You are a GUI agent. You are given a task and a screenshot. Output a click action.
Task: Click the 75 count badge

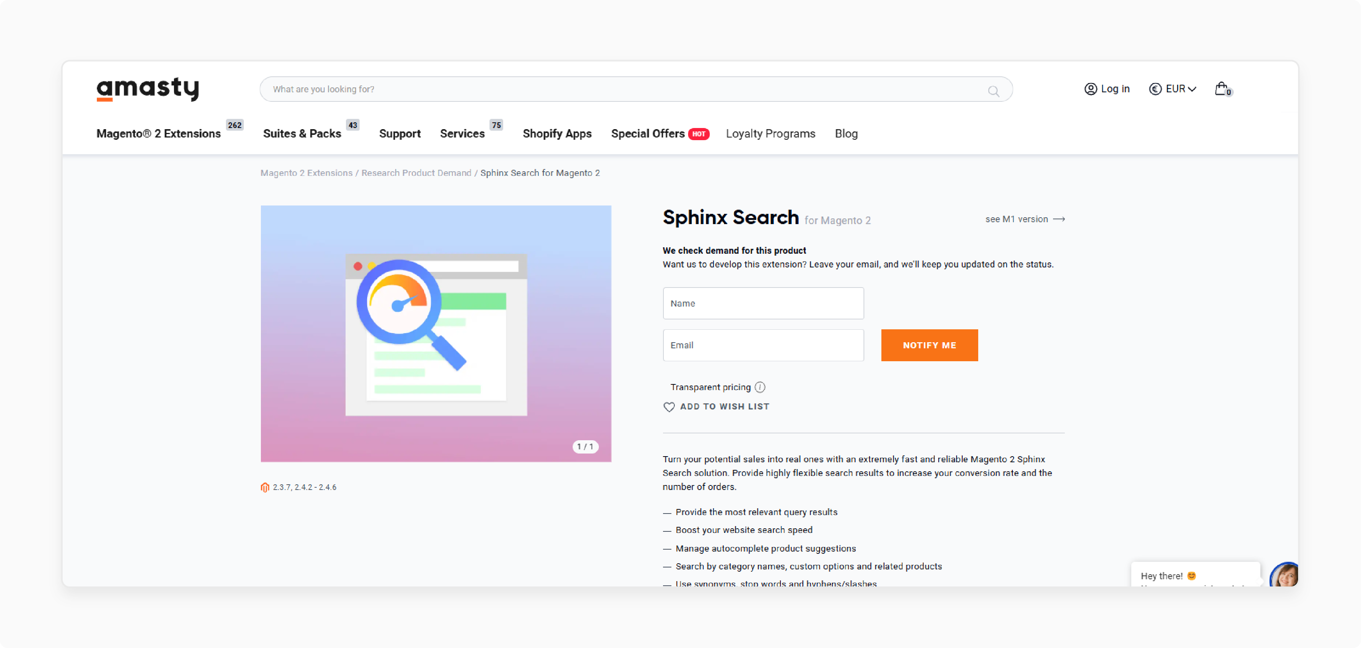(x=496, y=125)
